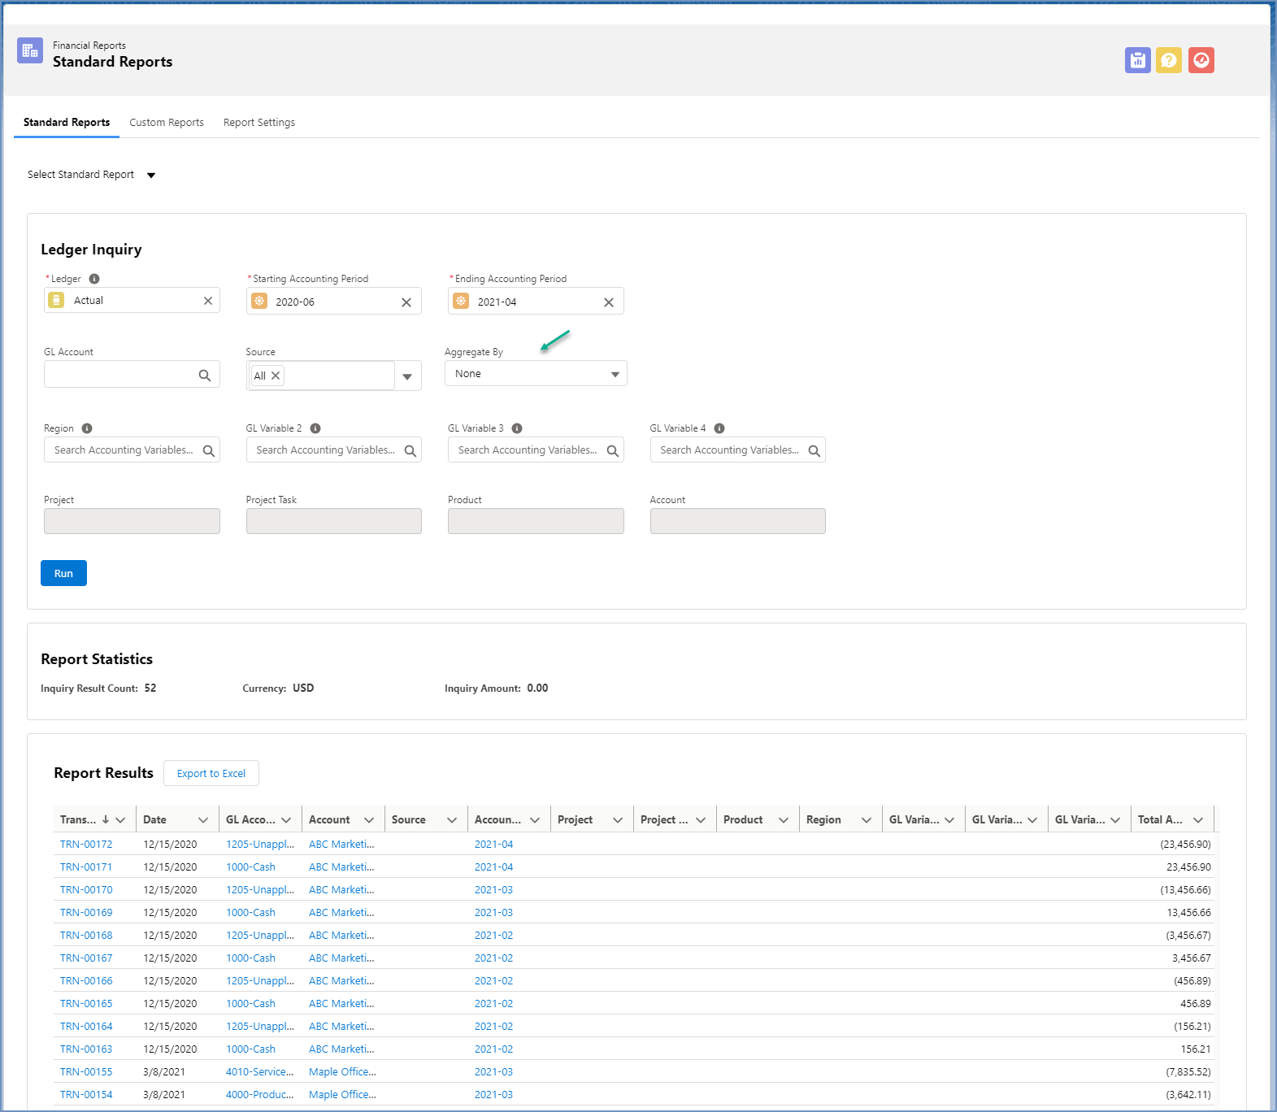Click the Region search accounting variables field
1277x1112 pixels.
124,450
